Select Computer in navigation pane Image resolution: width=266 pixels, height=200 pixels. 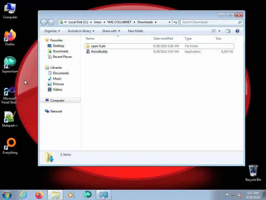tap(60, 101)
